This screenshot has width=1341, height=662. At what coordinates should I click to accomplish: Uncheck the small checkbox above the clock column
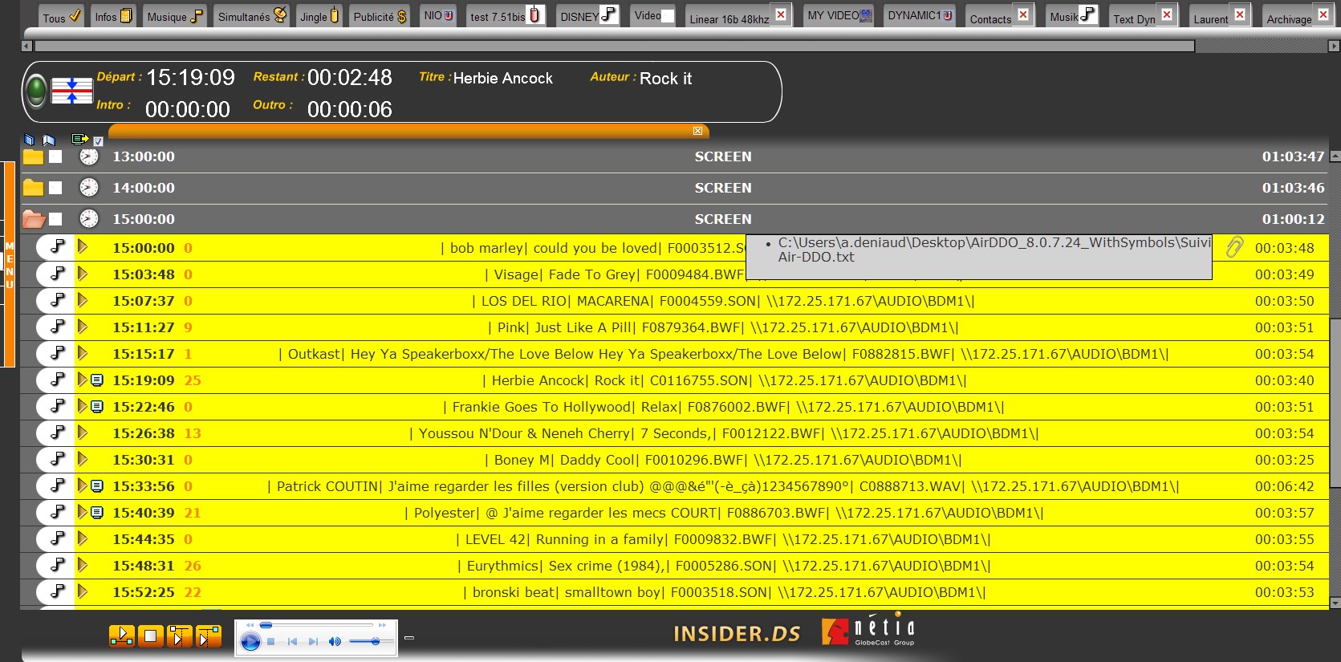point(99,141)
